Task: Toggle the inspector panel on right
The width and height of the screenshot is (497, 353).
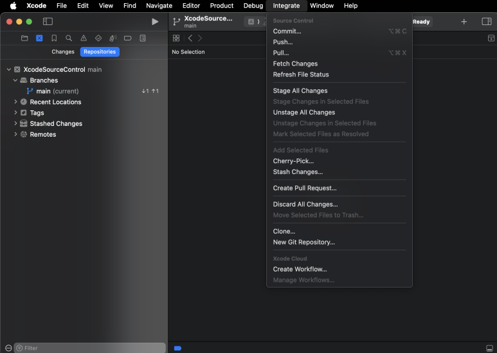Action: point(487,22)
